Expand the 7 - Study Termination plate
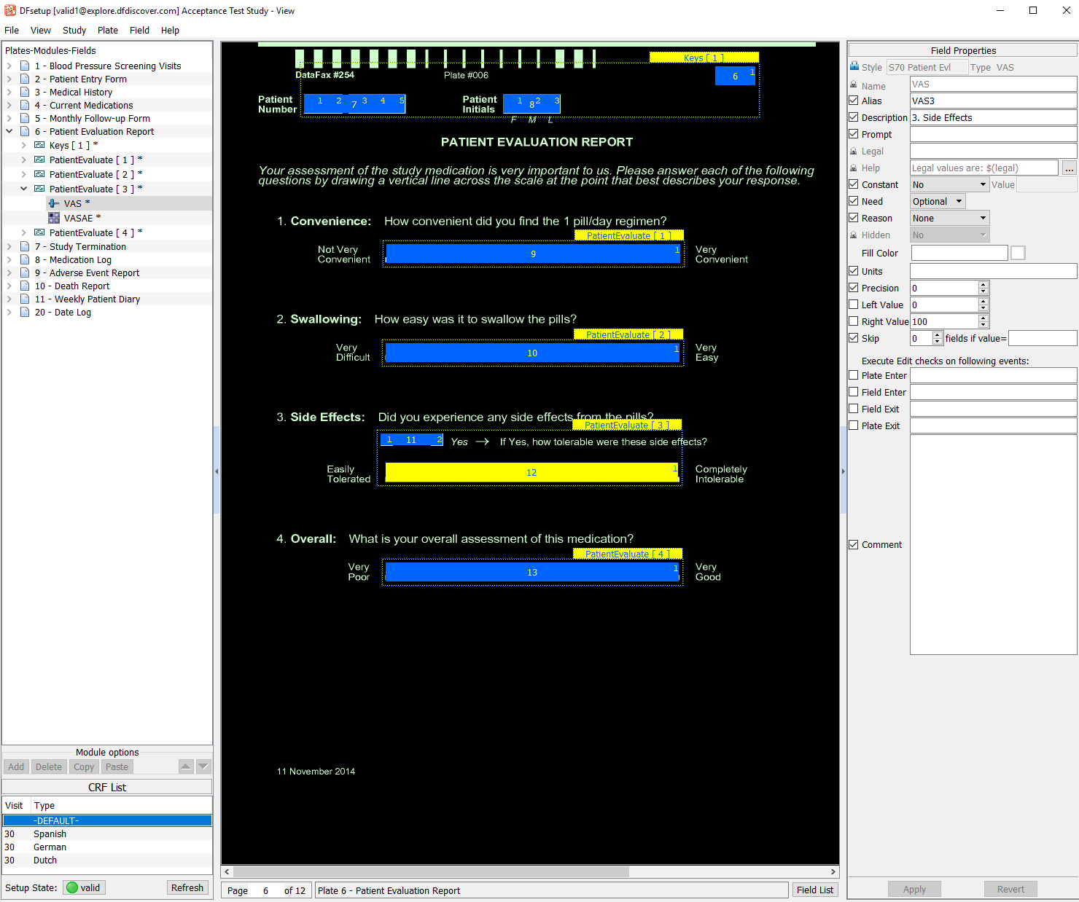The width and height of the screenshot is (1079, 902). 9,247
